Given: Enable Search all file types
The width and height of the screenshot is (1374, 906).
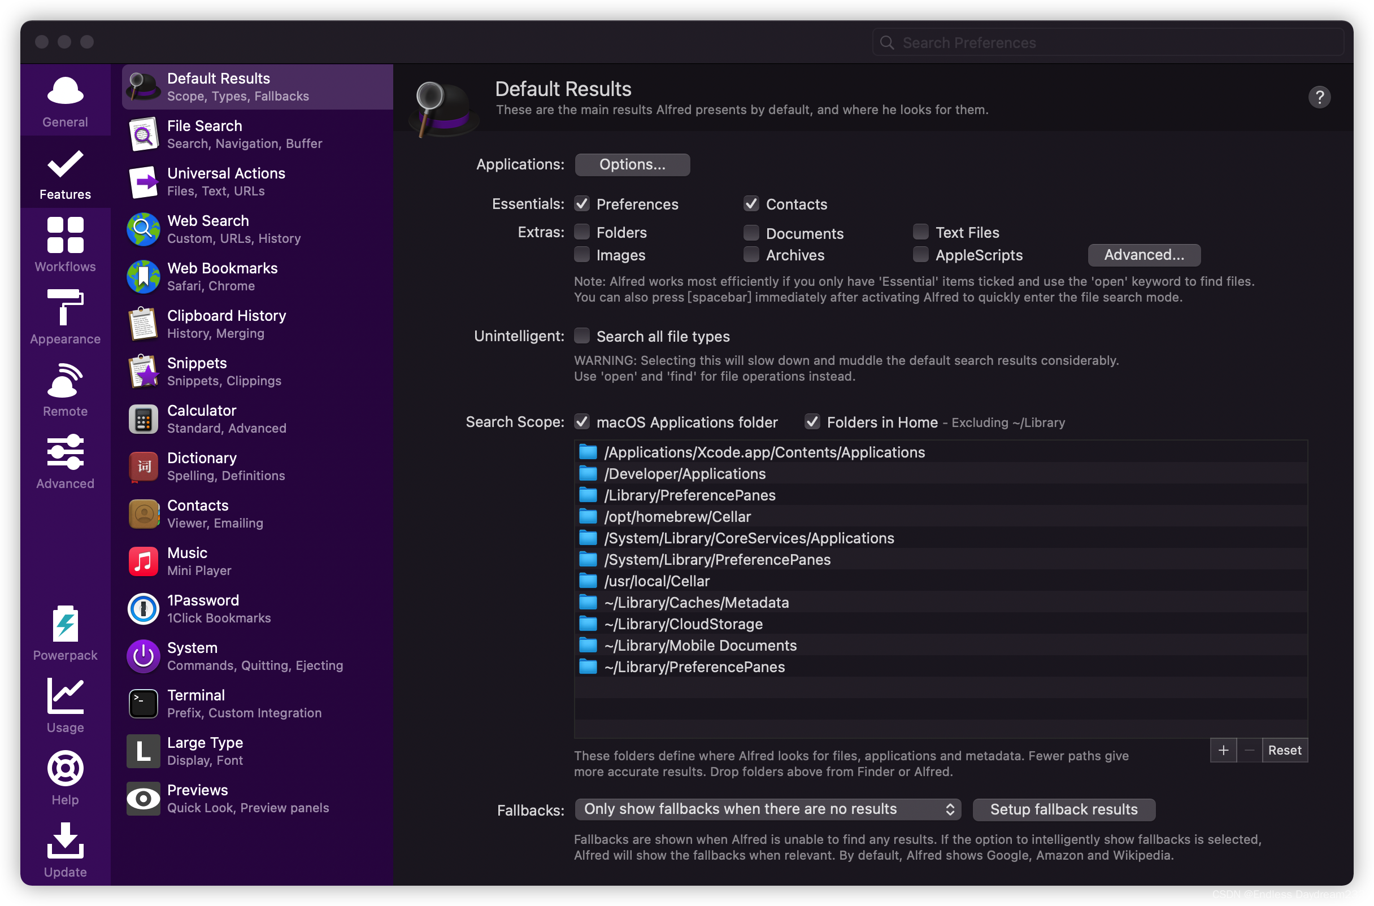Looking at the screenshot, I should (582, 336).
